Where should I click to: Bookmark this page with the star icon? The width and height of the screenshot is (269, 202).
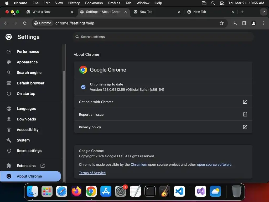point(222,23)
